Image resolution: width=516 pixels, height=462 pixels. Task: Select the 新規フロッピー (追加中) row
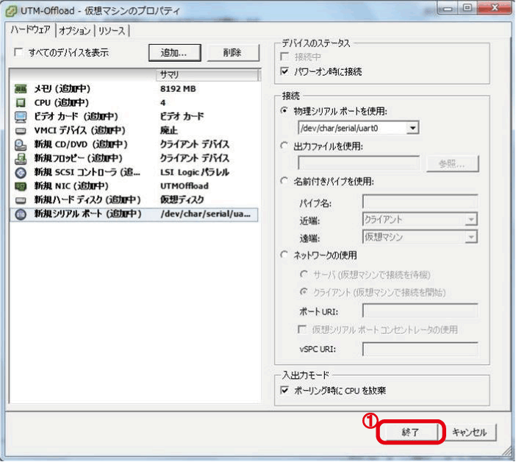tap(135, 158)
